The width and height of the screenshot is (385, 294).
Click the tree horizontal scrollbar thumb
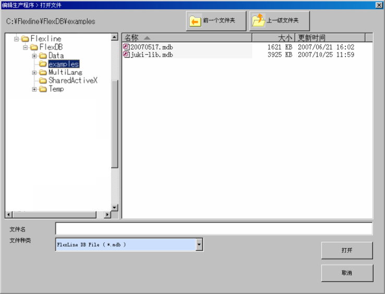(54, 215)
